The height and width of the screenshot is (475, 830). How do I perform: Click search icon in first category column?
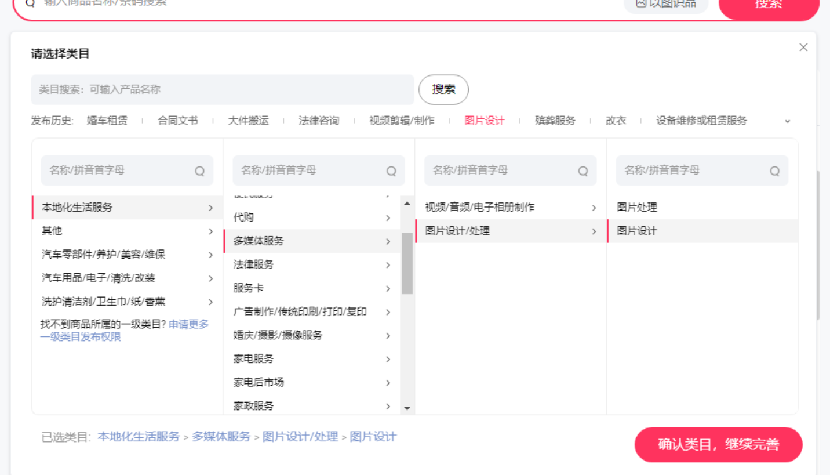pyautogui.click(x=199, y=171)
